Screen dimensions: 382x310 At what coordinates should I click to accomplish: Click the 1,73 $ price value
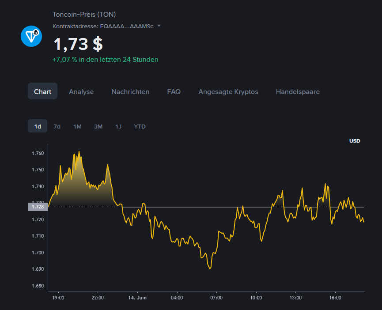(78, 44)
